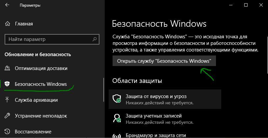Viewport: 268px width, 138px height.
Task: Maximize the Параметры window
Action: tap(246, 5)
